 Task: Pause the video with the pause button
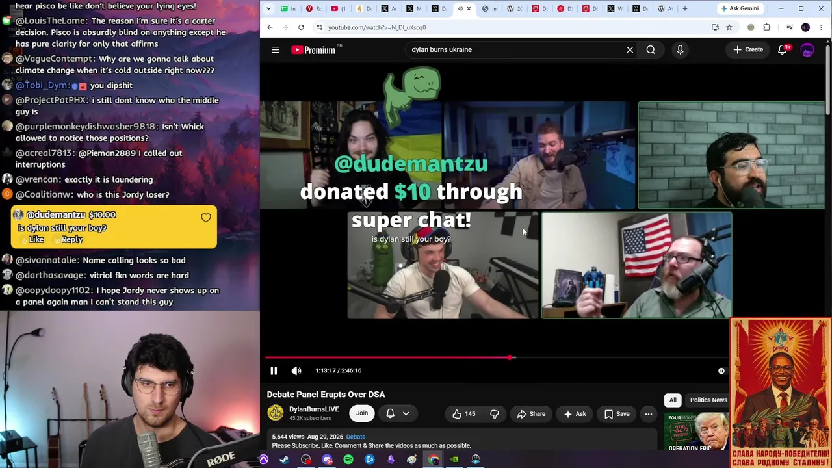click(x=274, y=370)
